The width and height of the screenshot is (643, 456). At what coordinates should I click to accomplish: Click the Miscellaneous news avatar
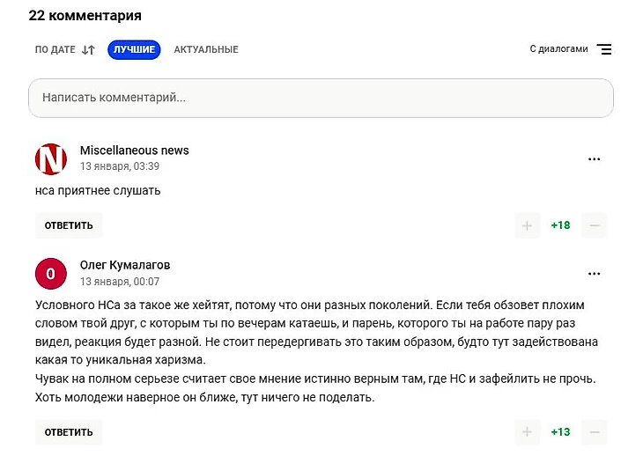click(x=51, y=159)
